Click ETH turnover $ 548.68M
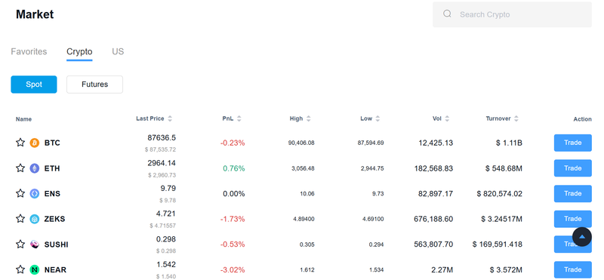Viewport: 604px width, 280px height. [x=504, y=168]
